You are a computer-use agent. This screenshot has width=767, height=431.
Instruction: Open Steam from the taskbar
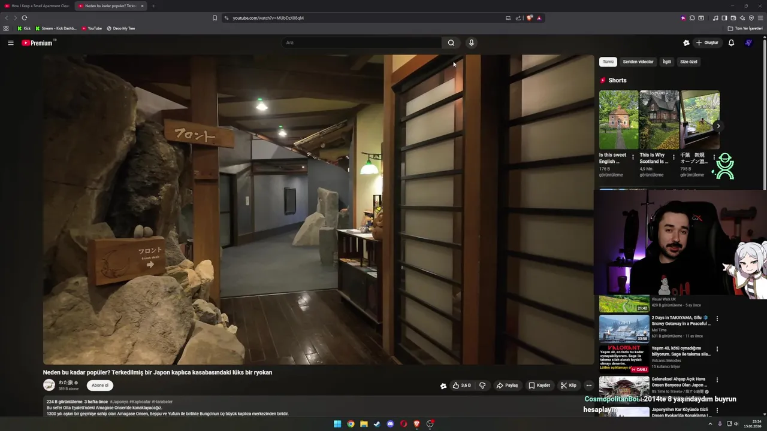click(377, 424)
